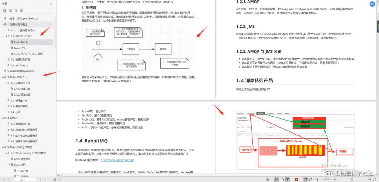Screen dimensions: 379x182
Task: Open bookmark 1) 生产者
Action: pyautogui.click(x=22, y=171)
